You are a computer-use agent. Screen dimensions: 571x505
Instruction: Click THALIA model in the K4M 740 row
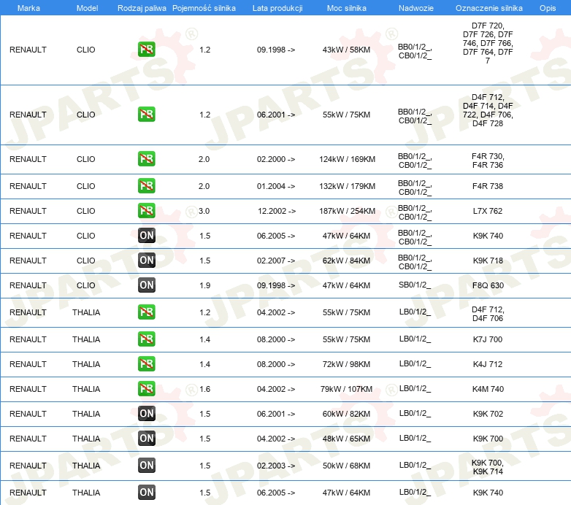86,389
